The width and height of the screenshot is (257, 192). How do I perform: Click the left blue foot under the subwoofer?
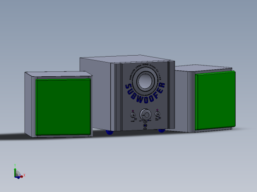click(x=109, y=132)
